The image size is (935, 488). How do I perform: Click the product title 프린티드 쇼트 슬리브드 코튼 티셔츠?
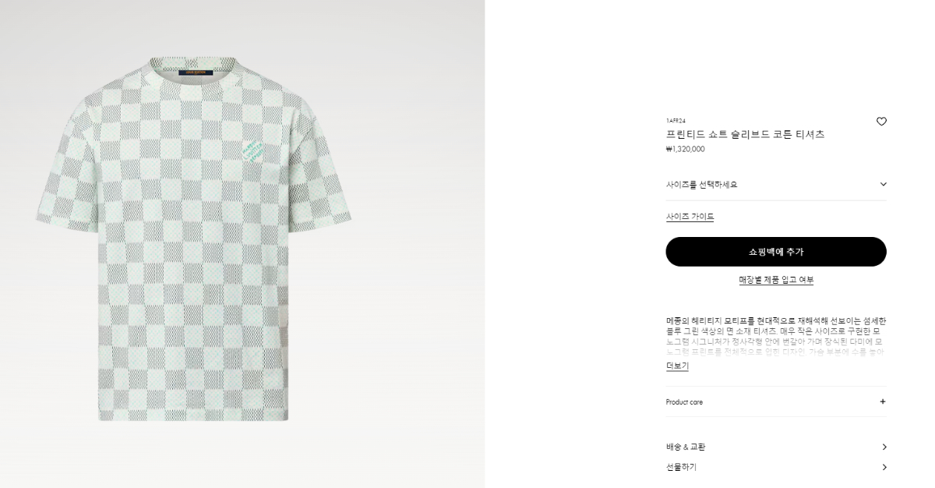coord(745,134)
